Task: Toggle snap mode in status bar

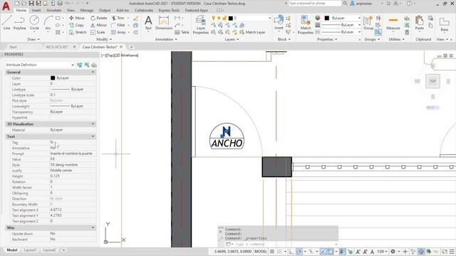Action: click(x=279, y=251)
